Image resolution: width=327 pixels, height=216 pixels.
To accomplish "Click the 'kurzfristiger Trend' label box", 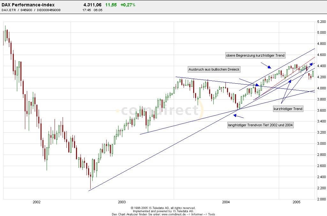I will (288, 109).
